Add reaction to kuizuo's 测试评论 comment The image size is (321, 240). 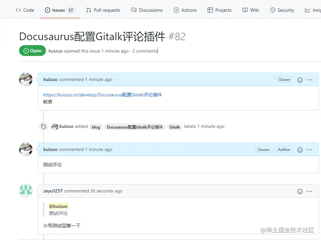300,150
